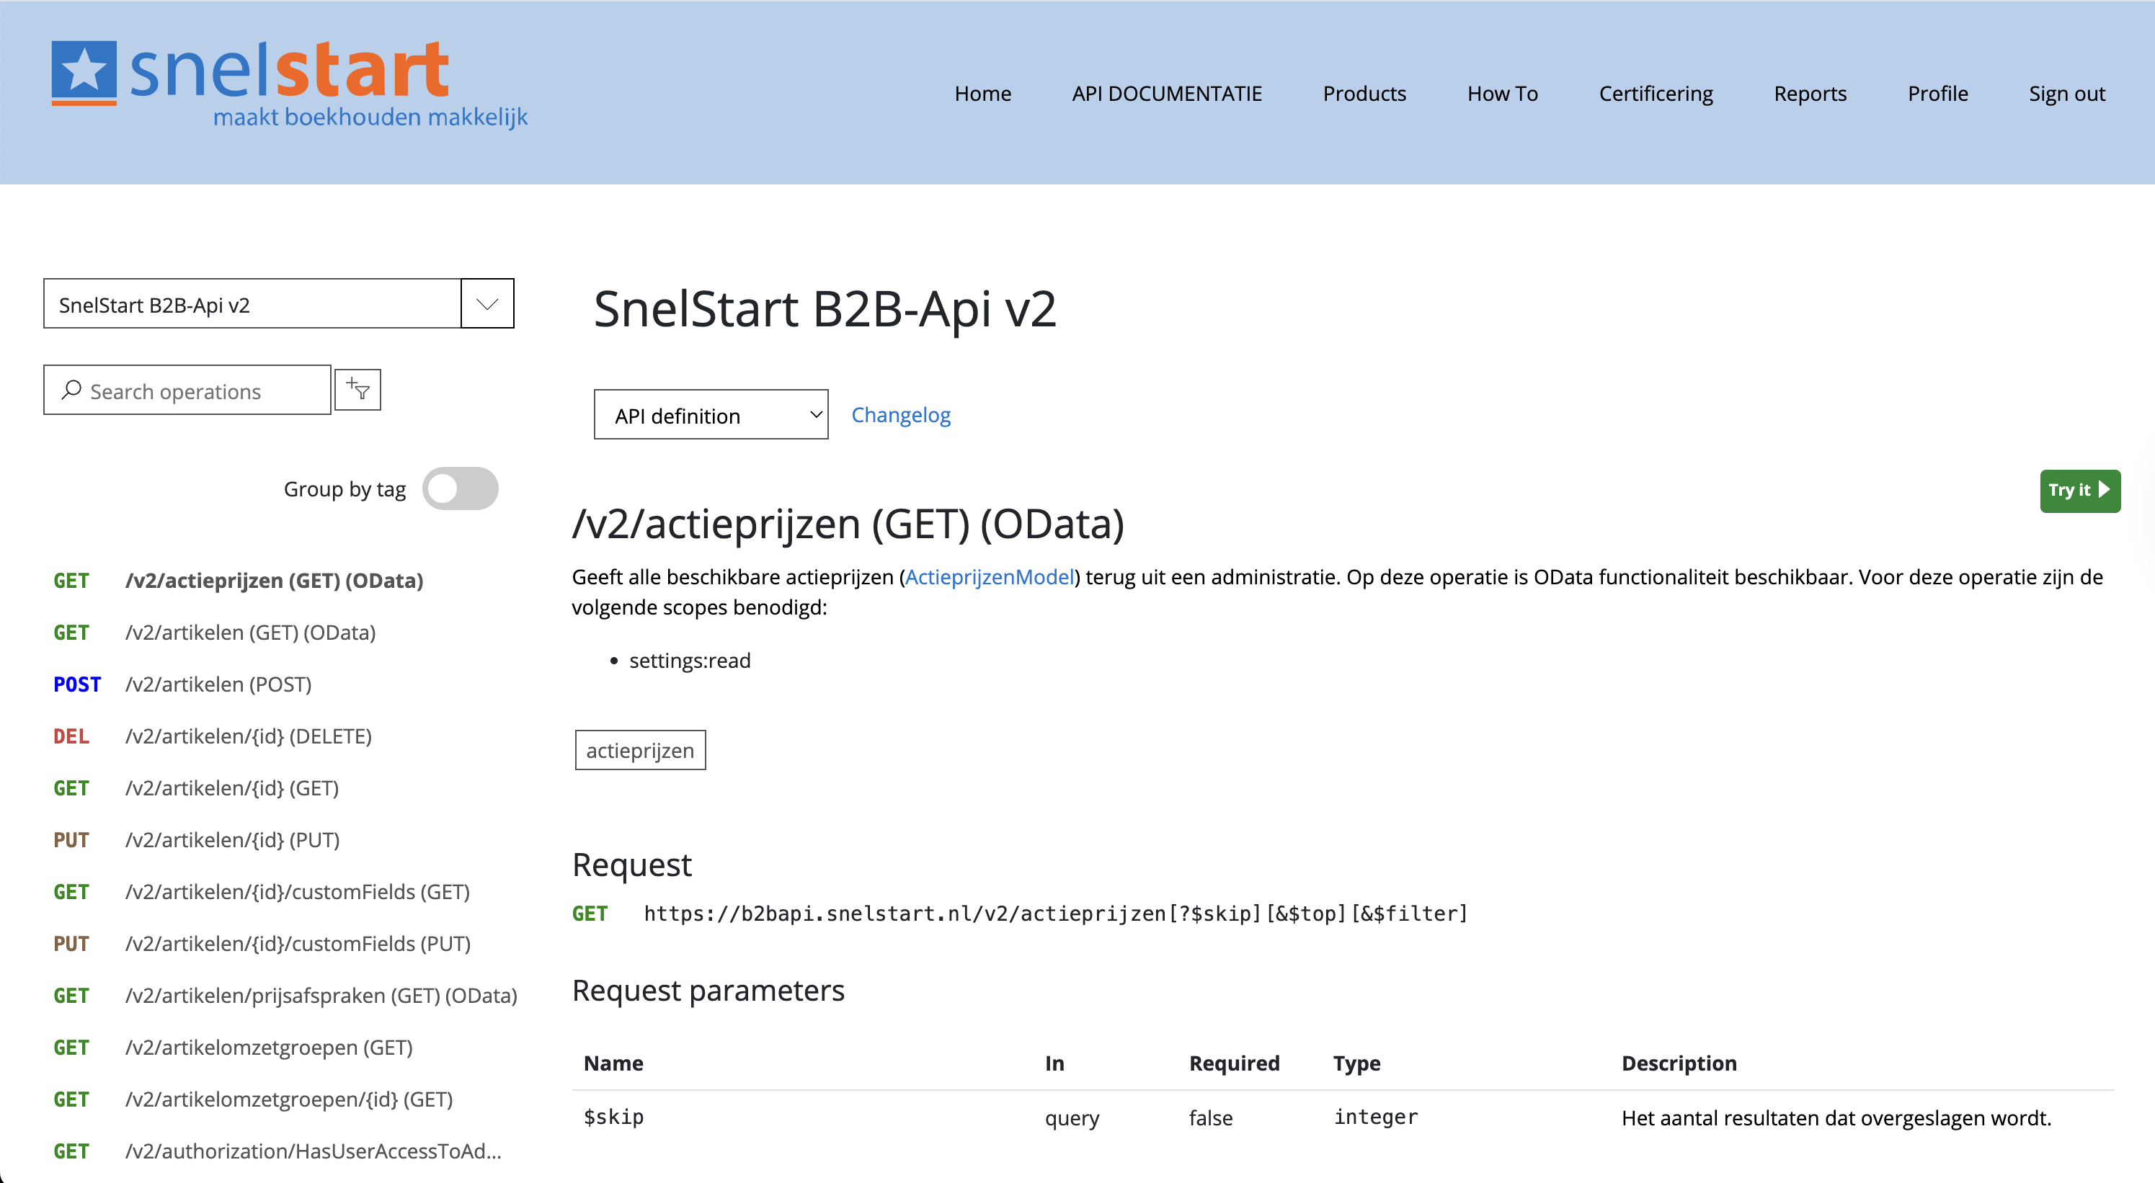Select /v2/authorization/HasUserAccessToAd... operation
The width and height of the screenshot is (2155, 1183).
coord(313,1151)
